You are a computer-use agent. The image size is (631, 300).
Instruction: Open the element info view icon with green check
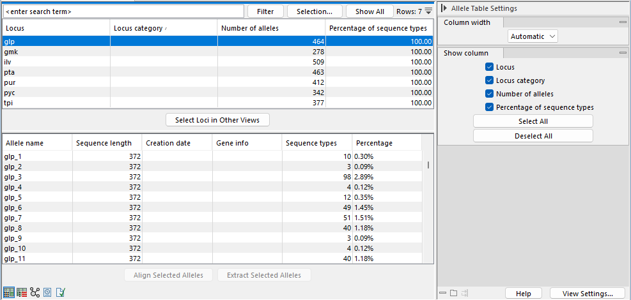click(x=60, y=292)
